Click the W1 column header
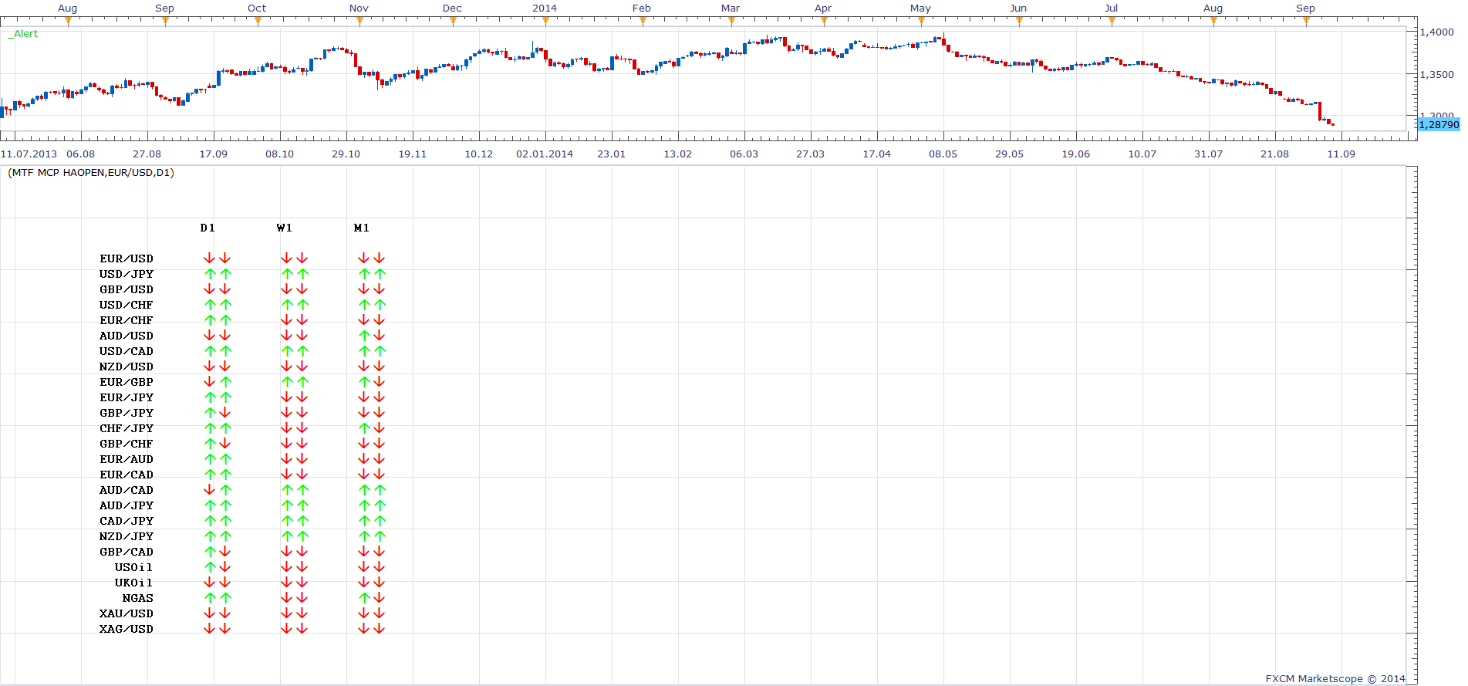The width and height of the screenshot is (1468, 686). click(x=285, y=228)
